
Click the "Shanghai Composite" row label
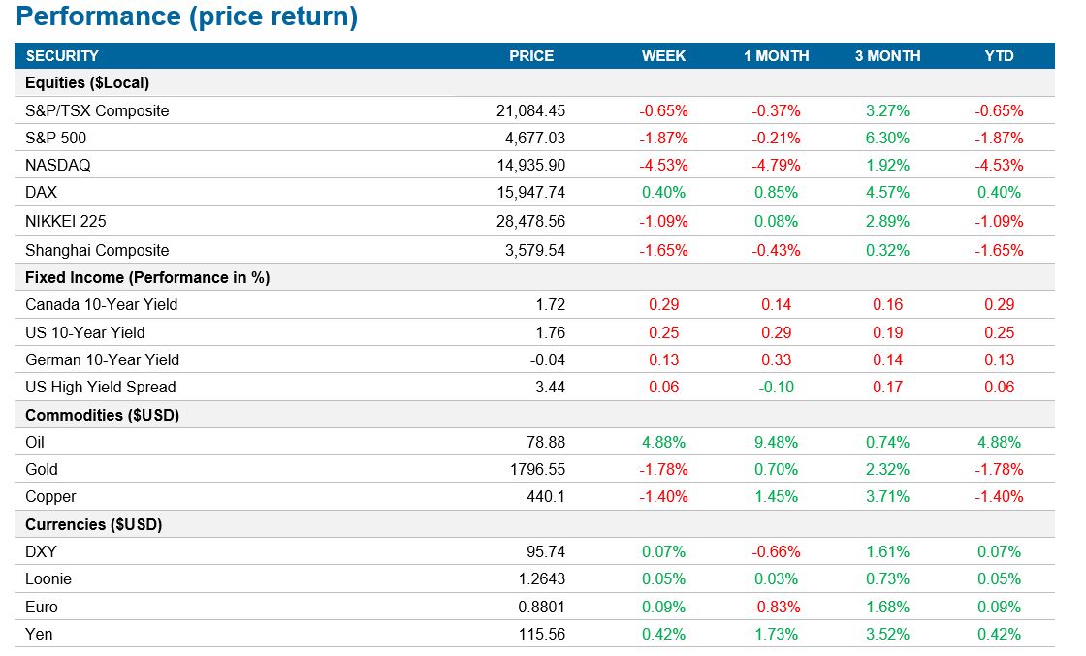(x=97, y=251)
